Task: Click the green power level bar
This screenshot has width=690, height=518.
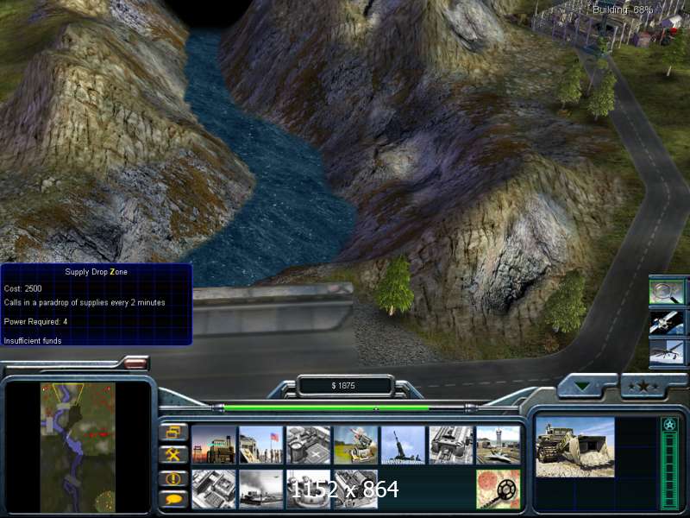Action: (327, 408)
